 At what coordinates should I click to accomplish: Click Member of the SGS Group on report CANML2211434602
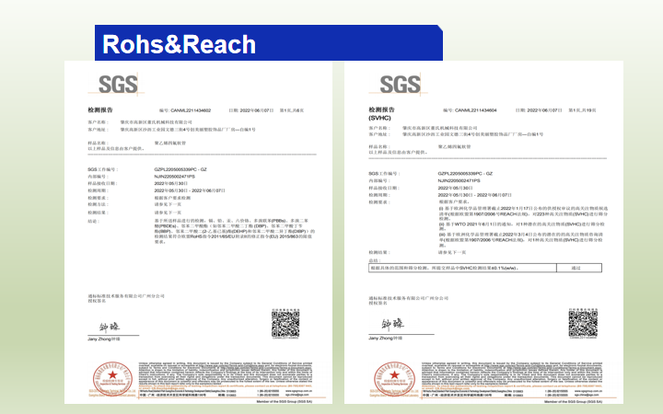pyautogui.click(x=285, y=401)
